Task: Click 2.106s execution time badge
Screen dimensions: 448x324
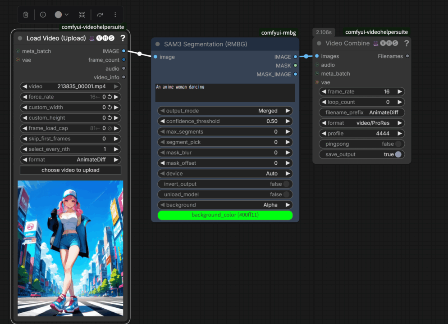Action: pos(324,32)
